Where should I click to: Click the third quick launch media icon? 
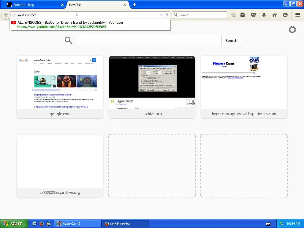point(48,224)
